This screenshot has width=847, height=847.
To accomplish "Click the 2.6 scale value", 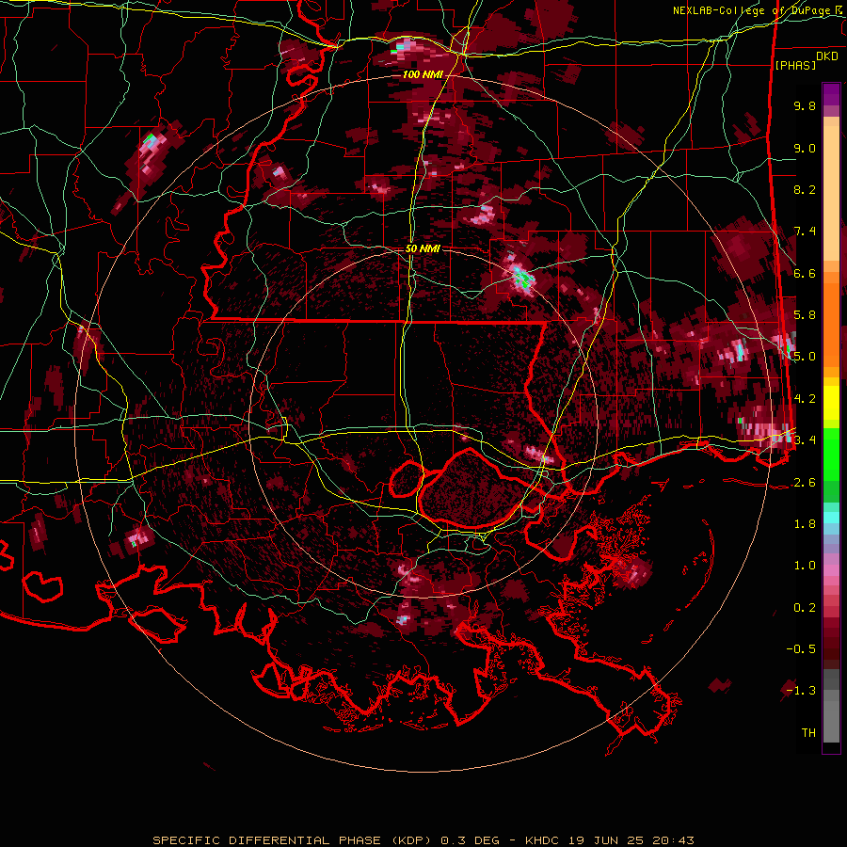I will pos(805,483).
